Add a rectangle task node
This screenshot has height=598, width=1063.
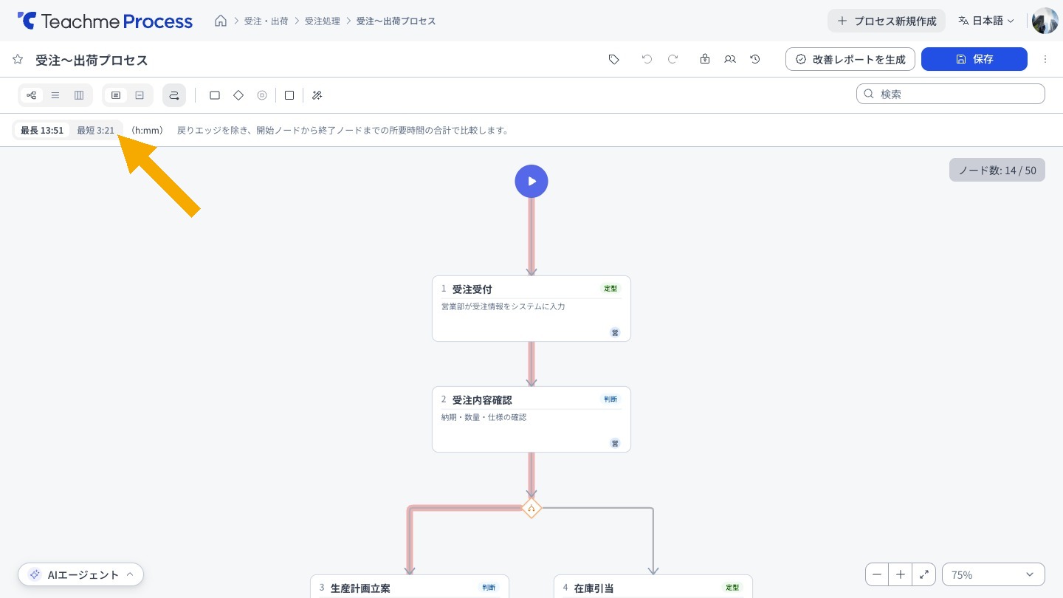pos(215,95)
